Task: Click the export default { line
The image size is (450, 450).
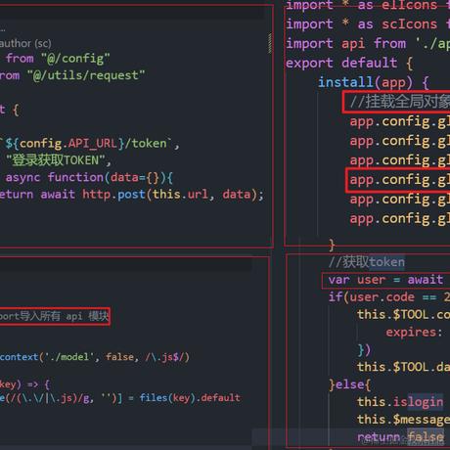Action: point(349,63)
